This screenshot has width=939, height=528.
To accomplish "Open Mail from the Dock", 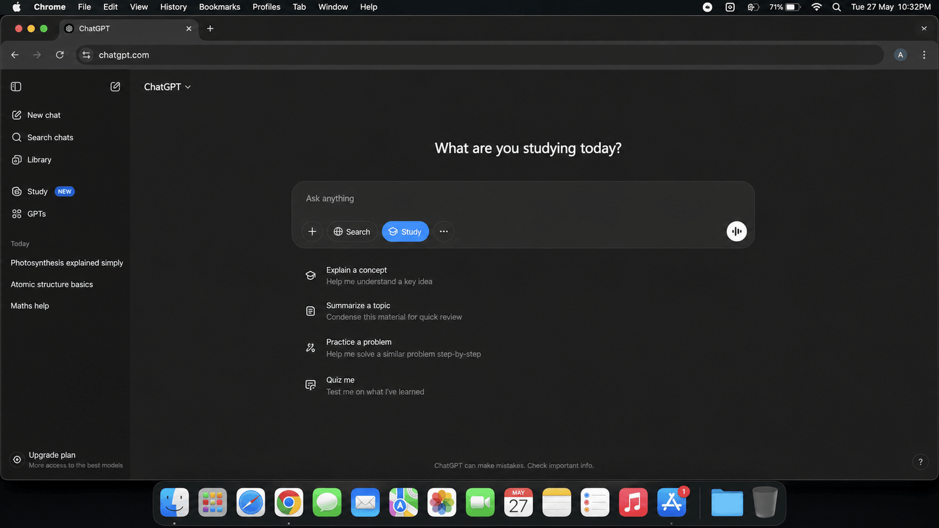I will click(366, 502).
